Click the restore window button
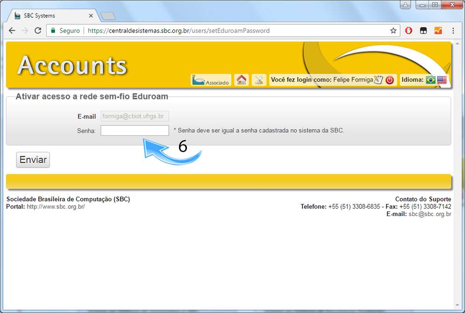Image resolution: width=465 pixels, height=313 pixels. pos(435,5)
